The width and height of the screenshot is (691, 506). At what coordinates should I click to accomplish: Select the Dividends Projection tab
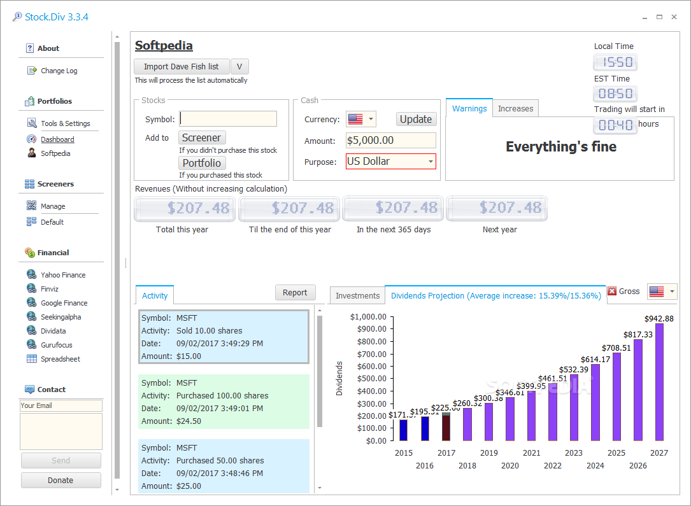tap(495, 295)
